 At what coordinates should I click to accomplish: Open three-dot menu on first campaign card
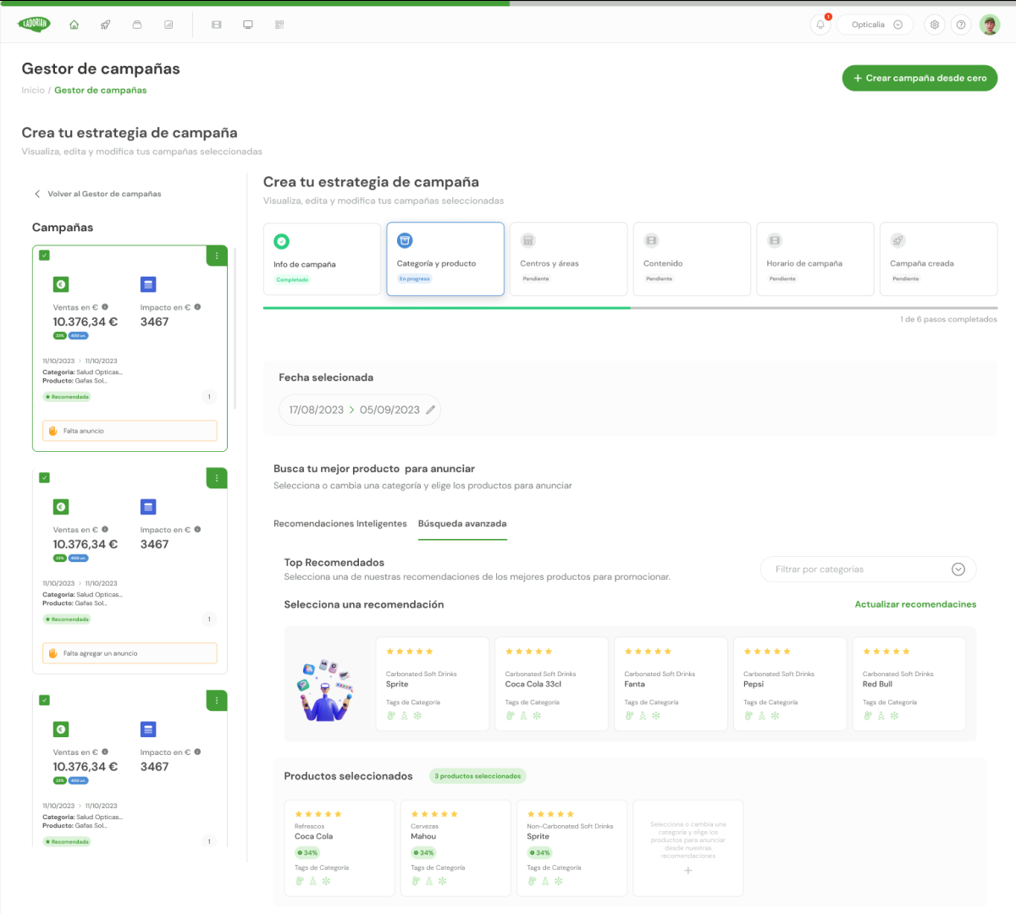(217, 256)
